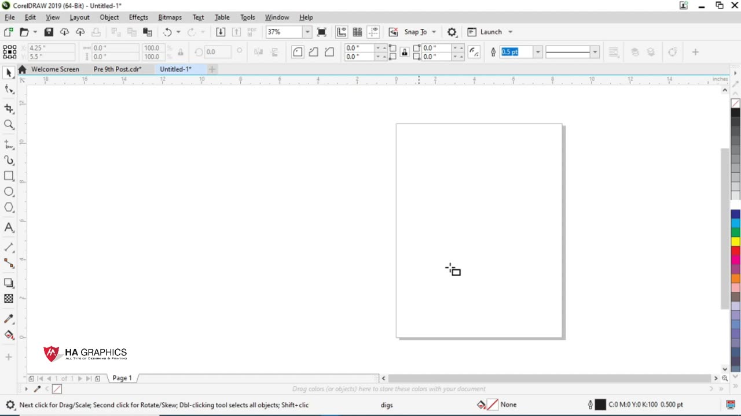Toggle Show Rulers button
The image size is (741, 416).
[x=342, y=32]
